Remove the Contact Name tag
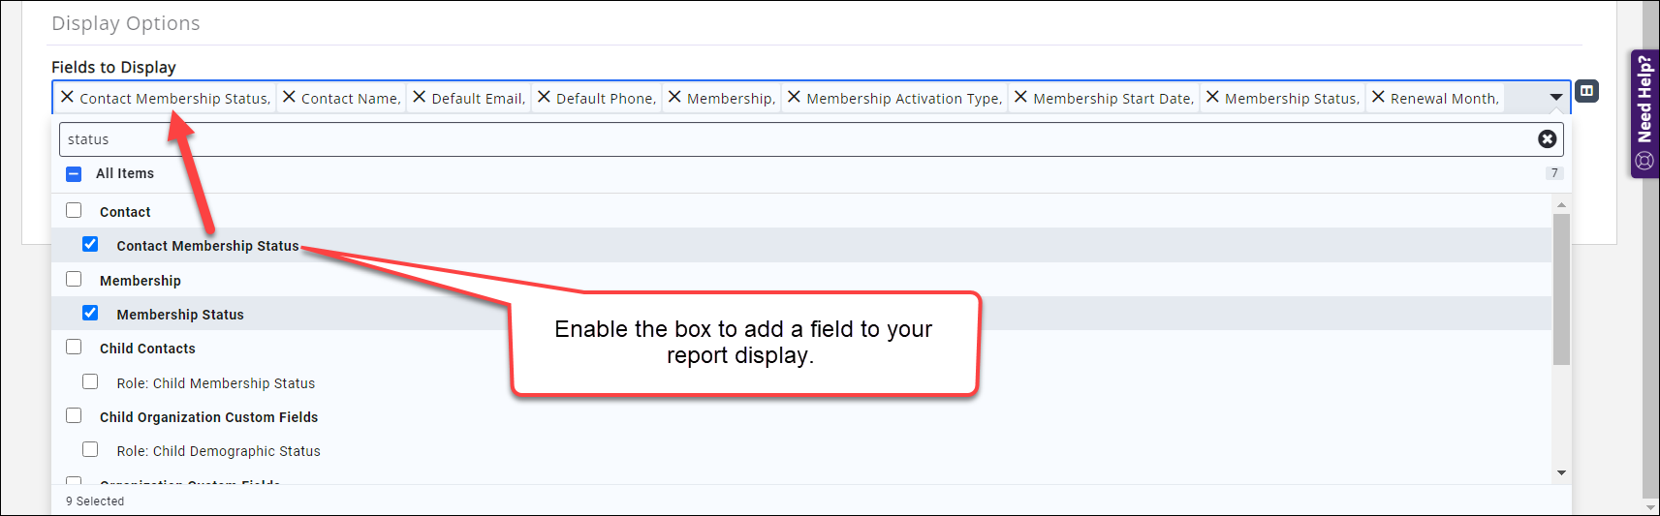The width and height of the screenshot is (1660, 516). click(x=289, y=97)
